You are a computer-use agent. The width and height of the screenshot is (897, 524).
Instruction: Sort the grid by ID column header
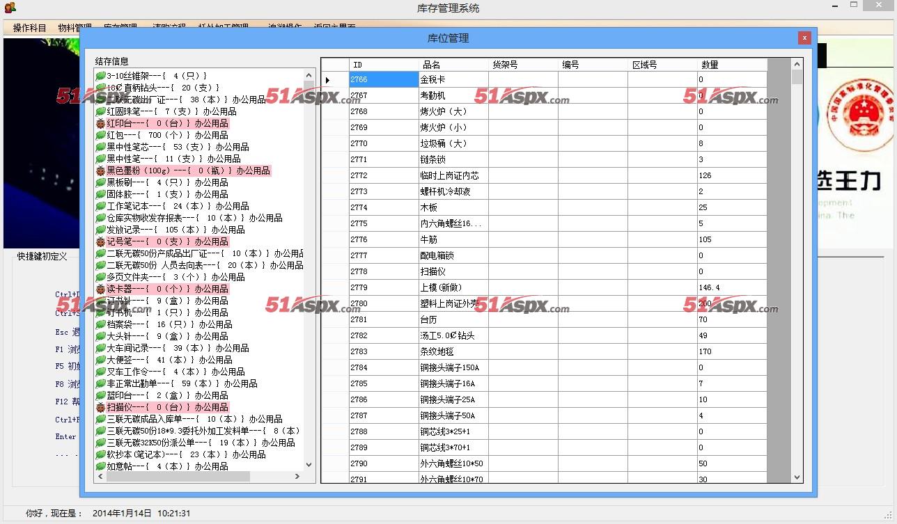(384, 65)
